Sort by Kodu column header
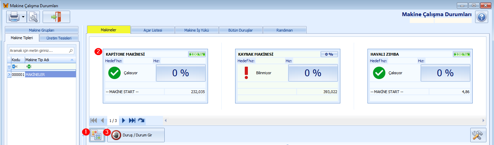The width and height of the screenshot is (494, 145). pyautogui.click(x=18, y=60)
